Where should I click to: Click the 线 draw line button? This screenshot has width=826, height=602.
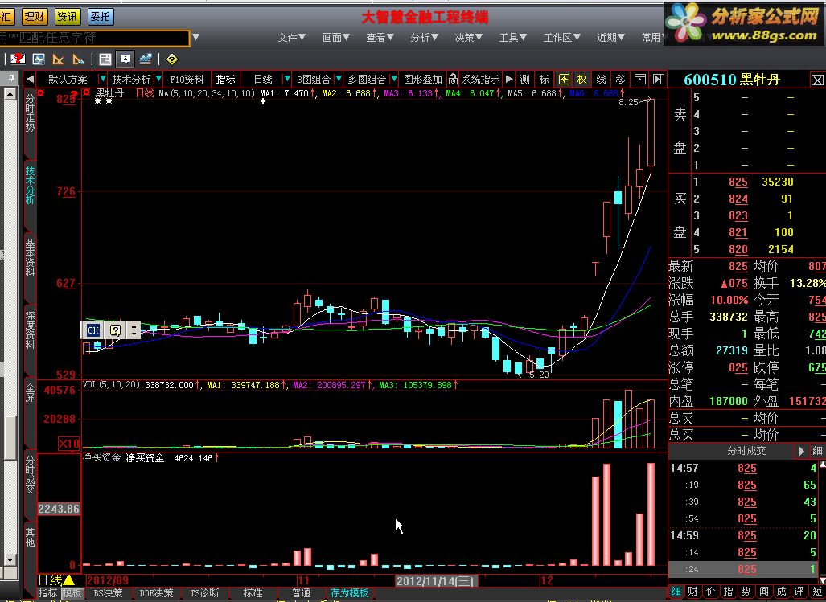click(x=601, y=80)
